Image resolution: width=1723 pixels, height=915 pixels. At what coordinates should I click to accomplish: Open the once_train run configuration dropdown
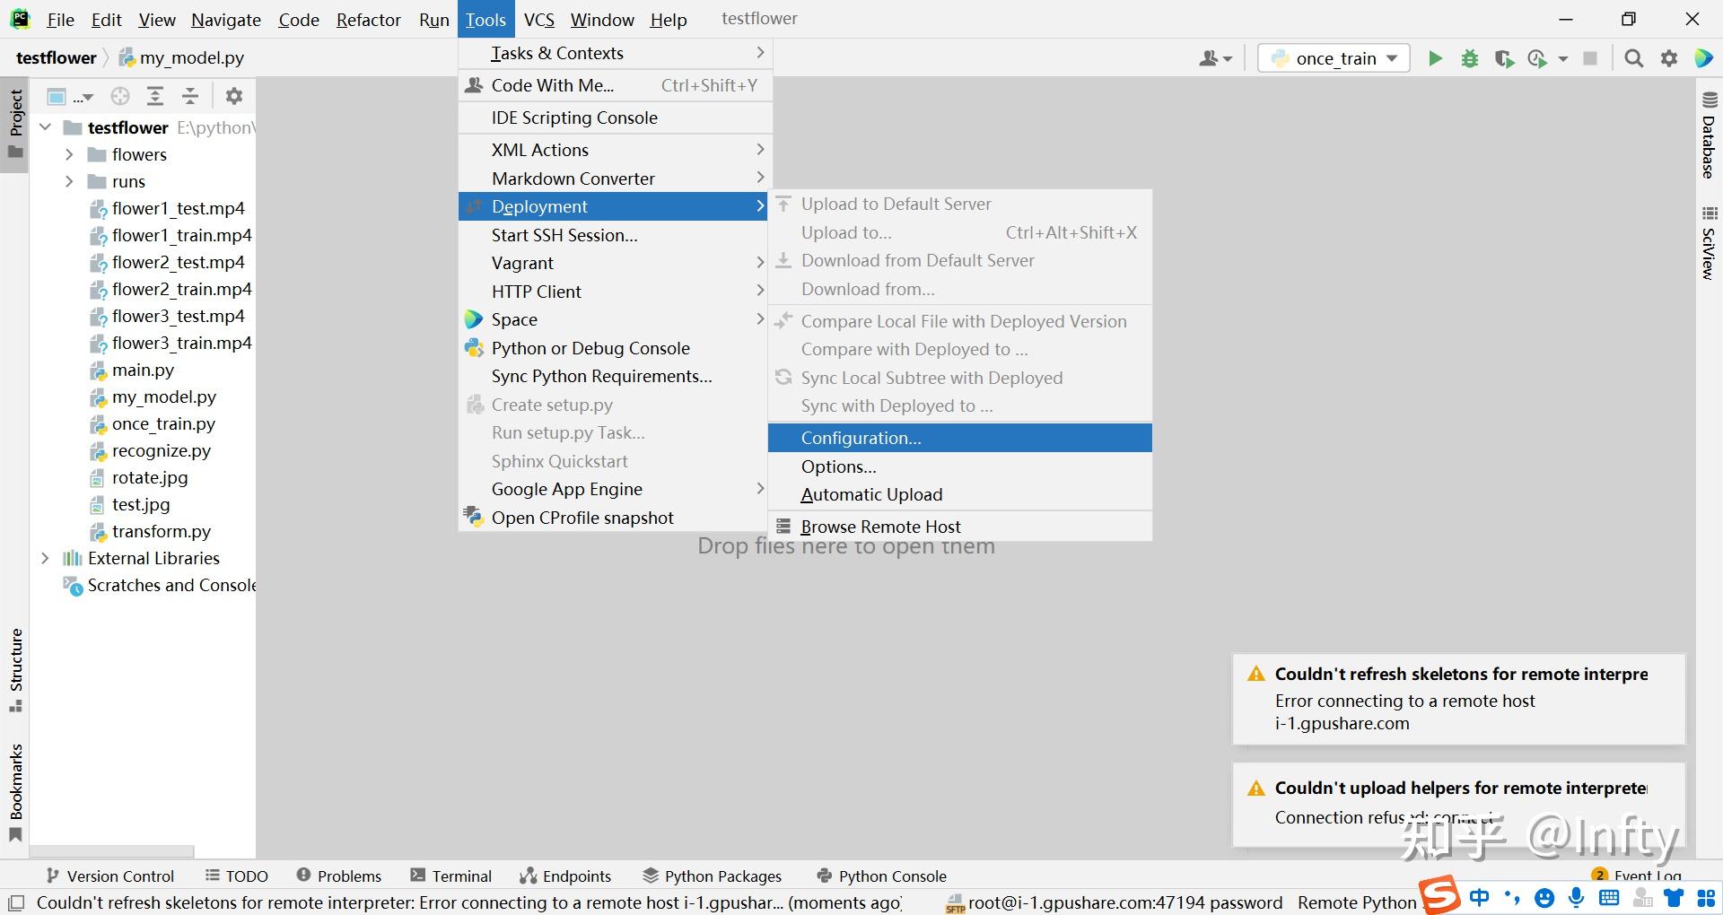point(1334,58)
